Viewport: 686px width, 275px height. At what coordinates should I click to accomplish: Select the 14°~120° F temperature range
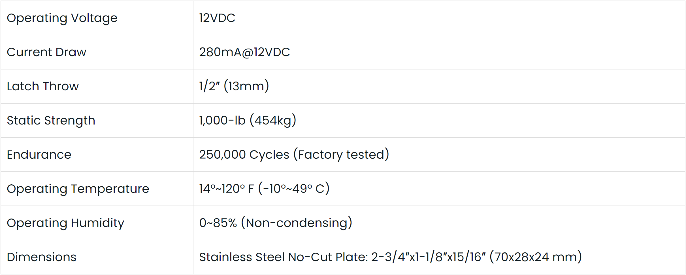click(x=226, y=189)
